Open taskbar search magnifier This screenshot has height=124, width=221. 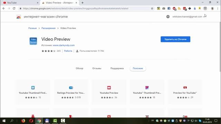(x=12, y=121)
